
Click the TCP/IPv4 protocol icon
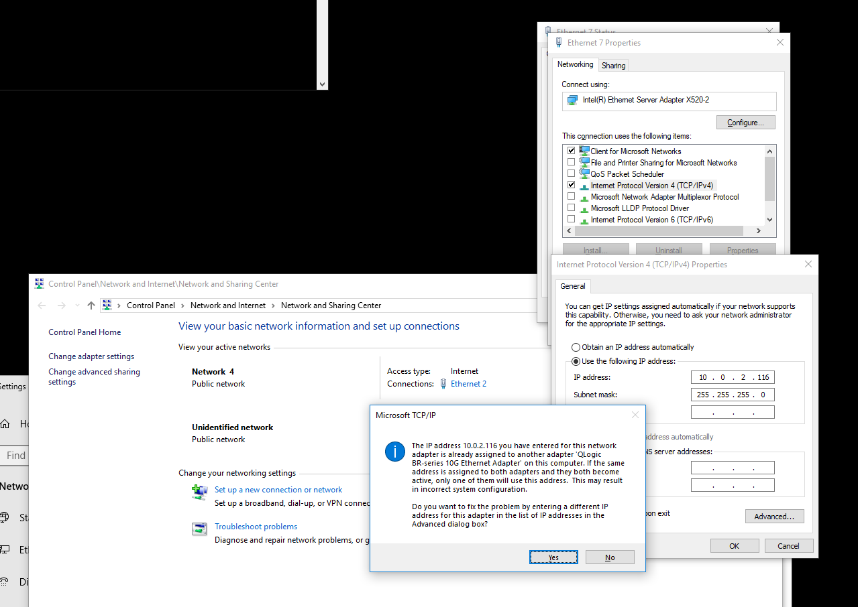coord(584,186)
